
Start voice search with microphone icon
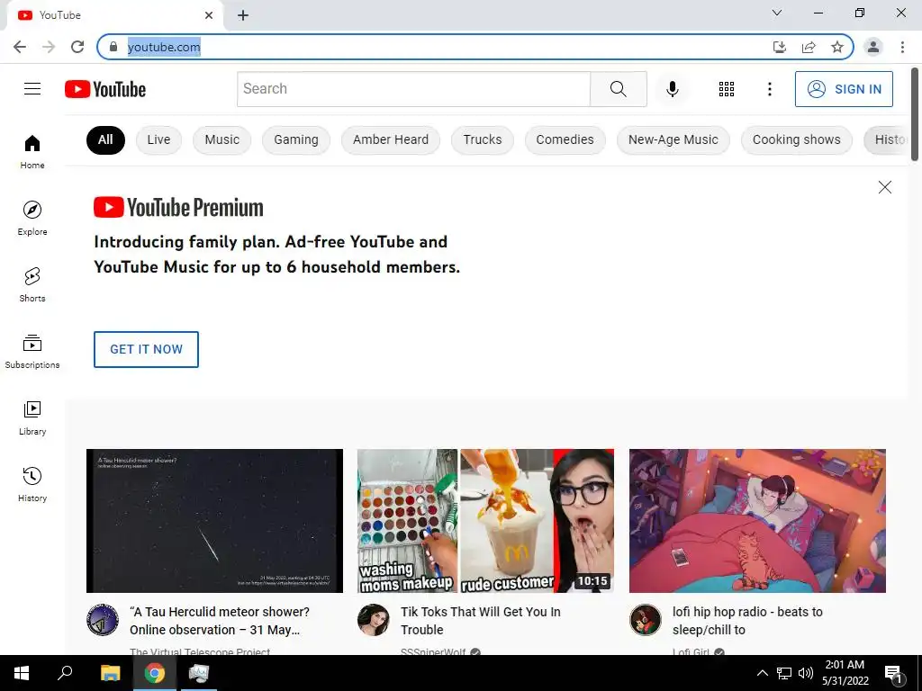(672, 89)
